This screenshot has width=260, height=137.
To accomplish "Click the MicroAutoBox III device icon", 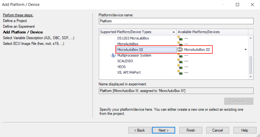I will 180,50.
